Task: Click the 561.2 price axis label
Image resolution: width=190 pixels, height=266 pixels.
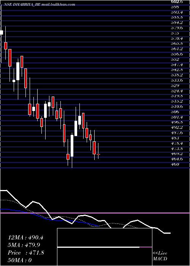Action: tap(177, 49)
